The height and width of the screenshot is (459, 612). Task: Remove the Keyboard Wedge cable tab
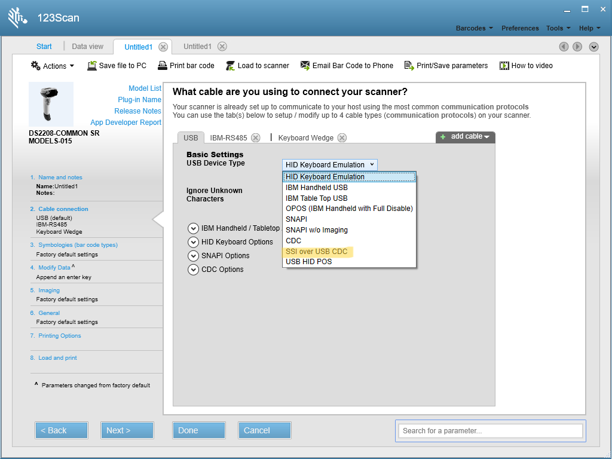click(342, 138)
